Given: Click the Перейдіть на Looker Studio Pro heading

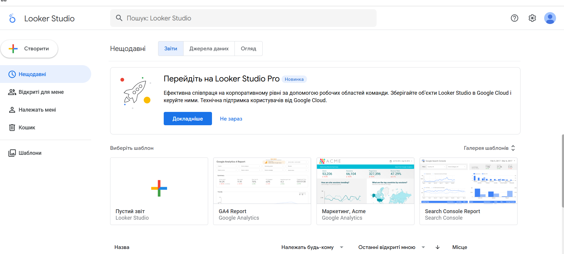Looking at the screenshot, I should [221, 79].
